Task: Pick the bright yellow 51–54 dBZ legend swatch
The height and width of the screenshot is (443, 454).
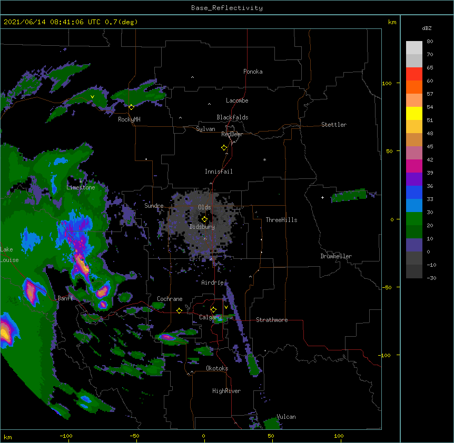Action: (414, 113)
